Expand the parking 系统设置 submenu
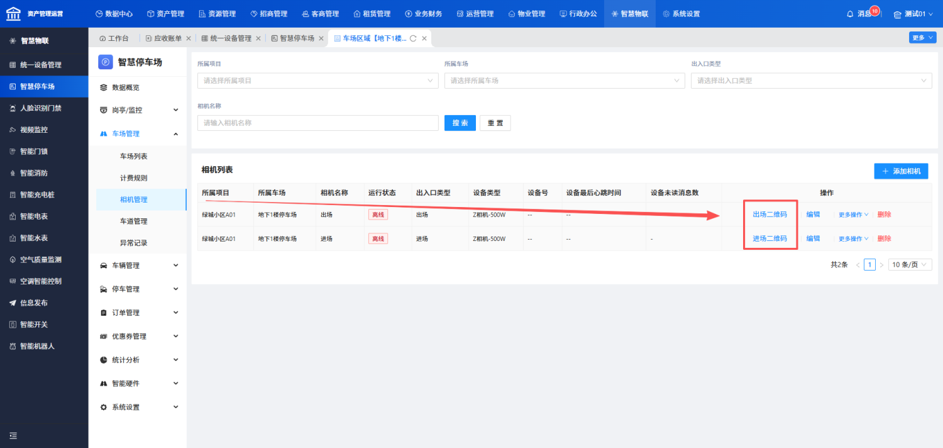This screenshot has width=943, height=448. 138,407
